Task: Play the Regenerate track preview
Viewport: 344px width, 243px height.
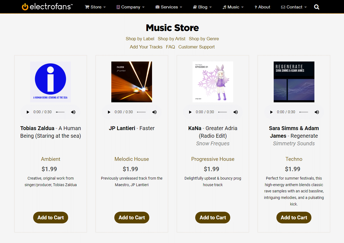Action: tap(271, 112)
